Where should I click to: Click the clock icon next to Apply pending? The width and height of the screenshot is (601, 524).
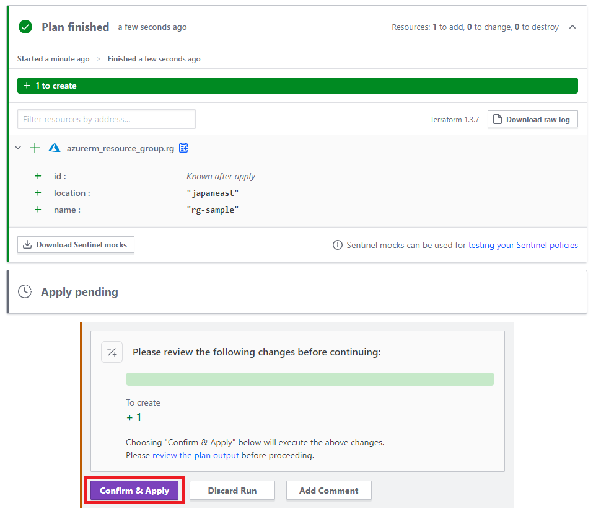(x=25, y=291)
